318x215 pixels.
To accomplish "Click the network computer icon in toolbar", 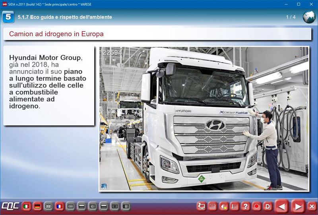I will point(202,206).
